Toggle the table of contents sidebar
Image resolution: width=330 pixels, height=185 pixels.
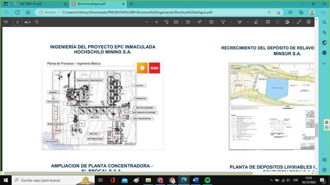click(x=6, y=22)
